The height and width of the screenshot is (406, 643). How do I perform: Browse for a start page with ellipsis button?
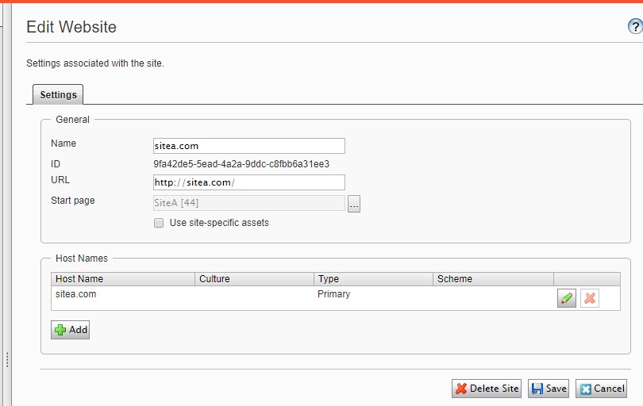(x=354, y=204)
